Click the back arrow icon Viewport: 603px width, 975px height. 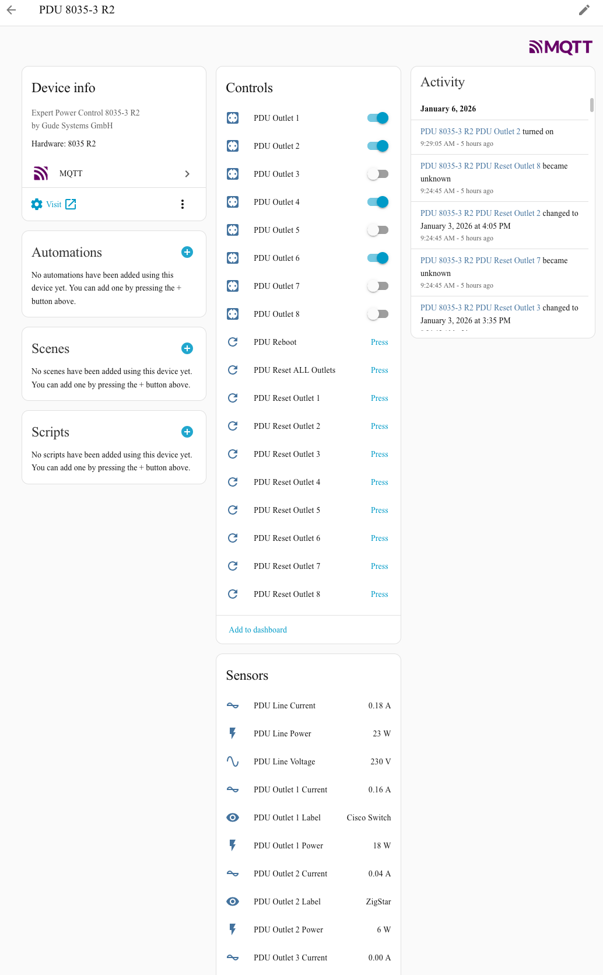[12, 10]
